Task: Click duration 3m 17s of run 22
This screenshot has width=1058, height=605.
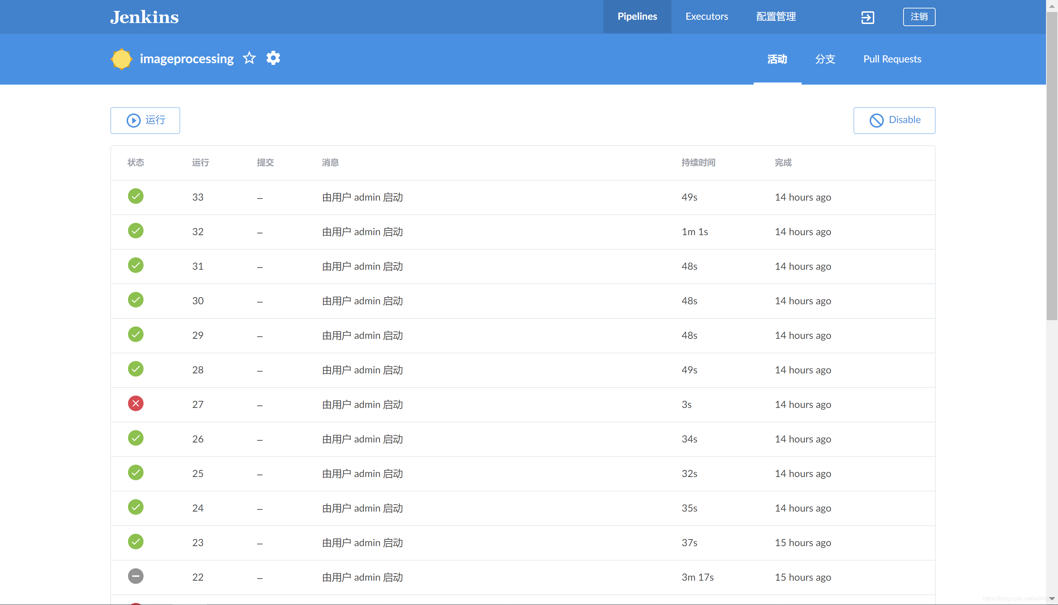Action: [x=697, y=577]
